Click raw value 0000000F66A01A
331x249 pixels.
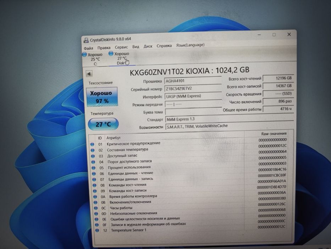point(272,181)
